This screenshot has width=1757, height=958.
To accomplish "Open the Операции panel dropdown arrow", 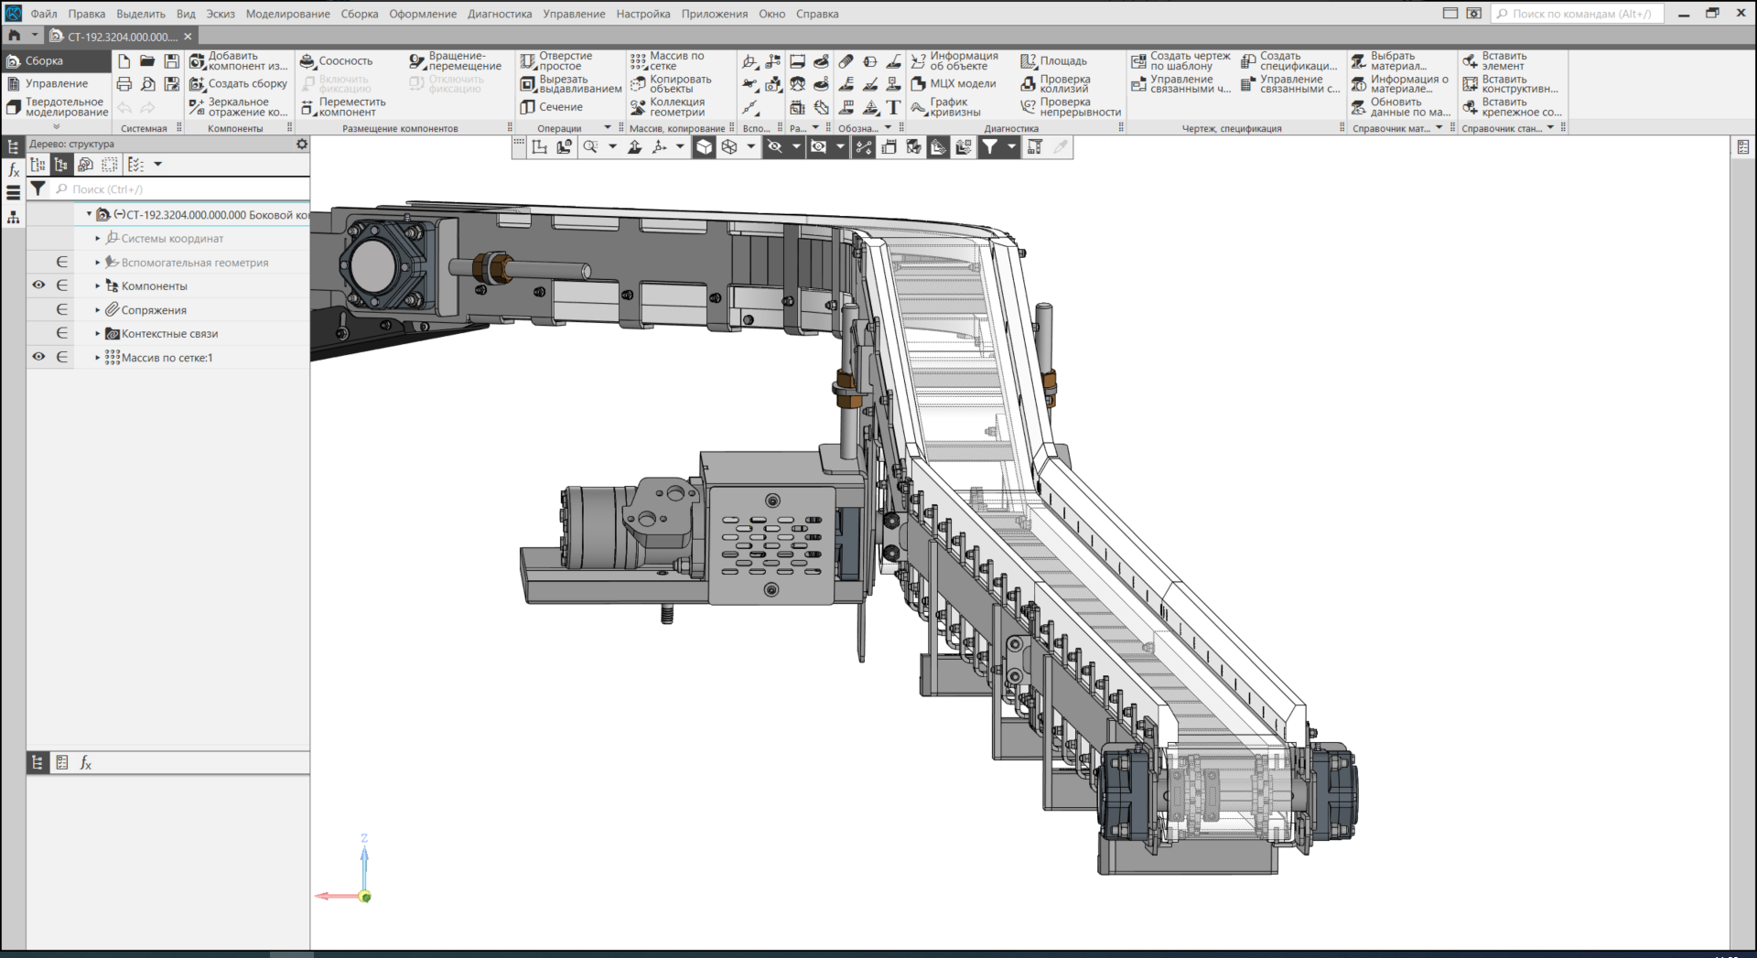I will 607,128.
